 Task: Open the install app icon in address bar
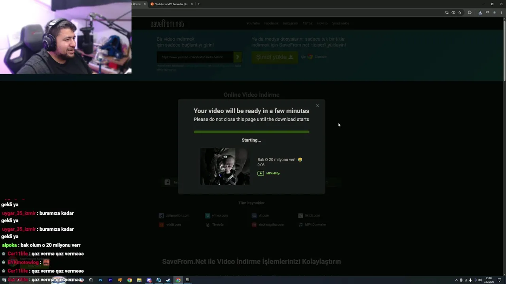pos(447,13)
